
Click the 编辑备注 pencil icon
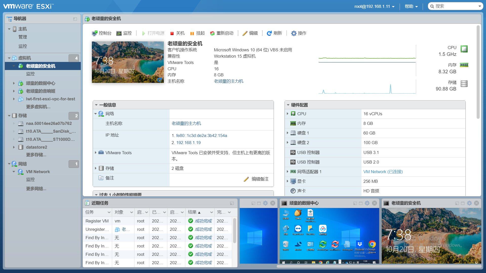(246, 179)
